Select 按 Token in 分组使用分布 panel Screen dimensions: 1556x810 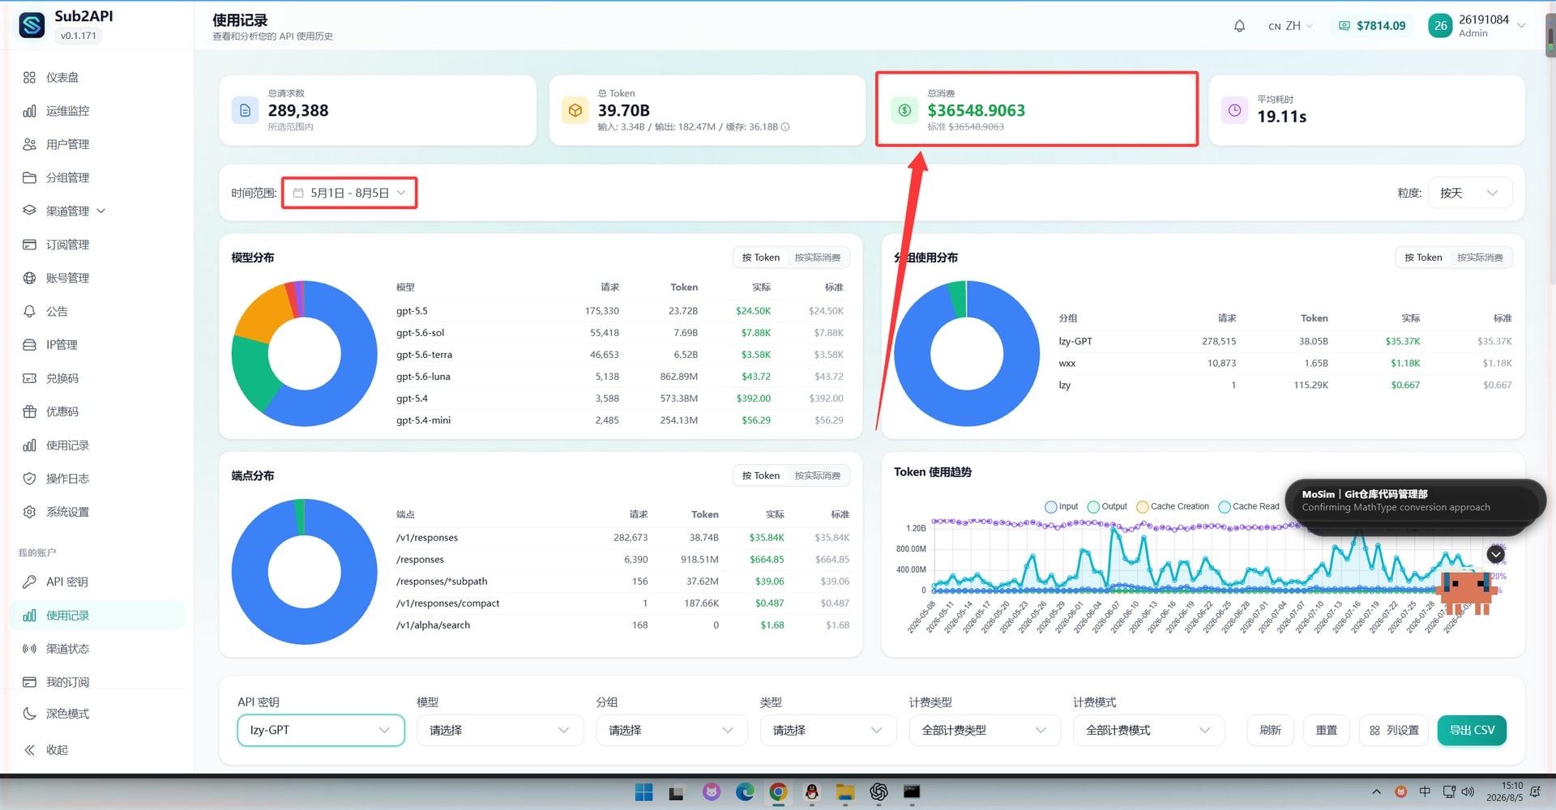point(1423,258)
